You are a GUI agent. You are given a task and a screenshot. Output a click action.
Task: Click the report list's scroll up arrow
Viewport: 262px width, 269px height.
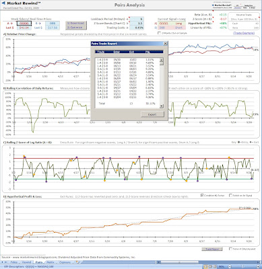pos(162,60)
